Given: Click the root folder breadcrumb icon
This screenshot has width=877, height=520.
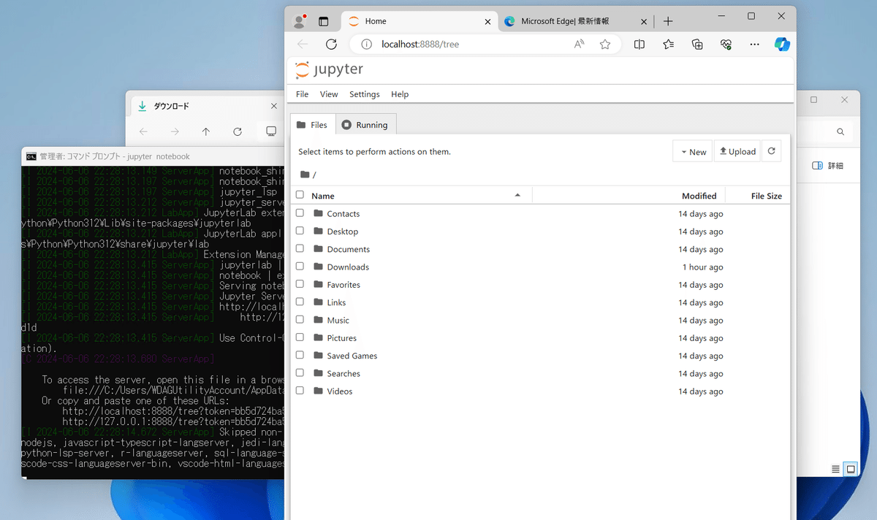Looking at the screenshot, I should click(305, 175).
